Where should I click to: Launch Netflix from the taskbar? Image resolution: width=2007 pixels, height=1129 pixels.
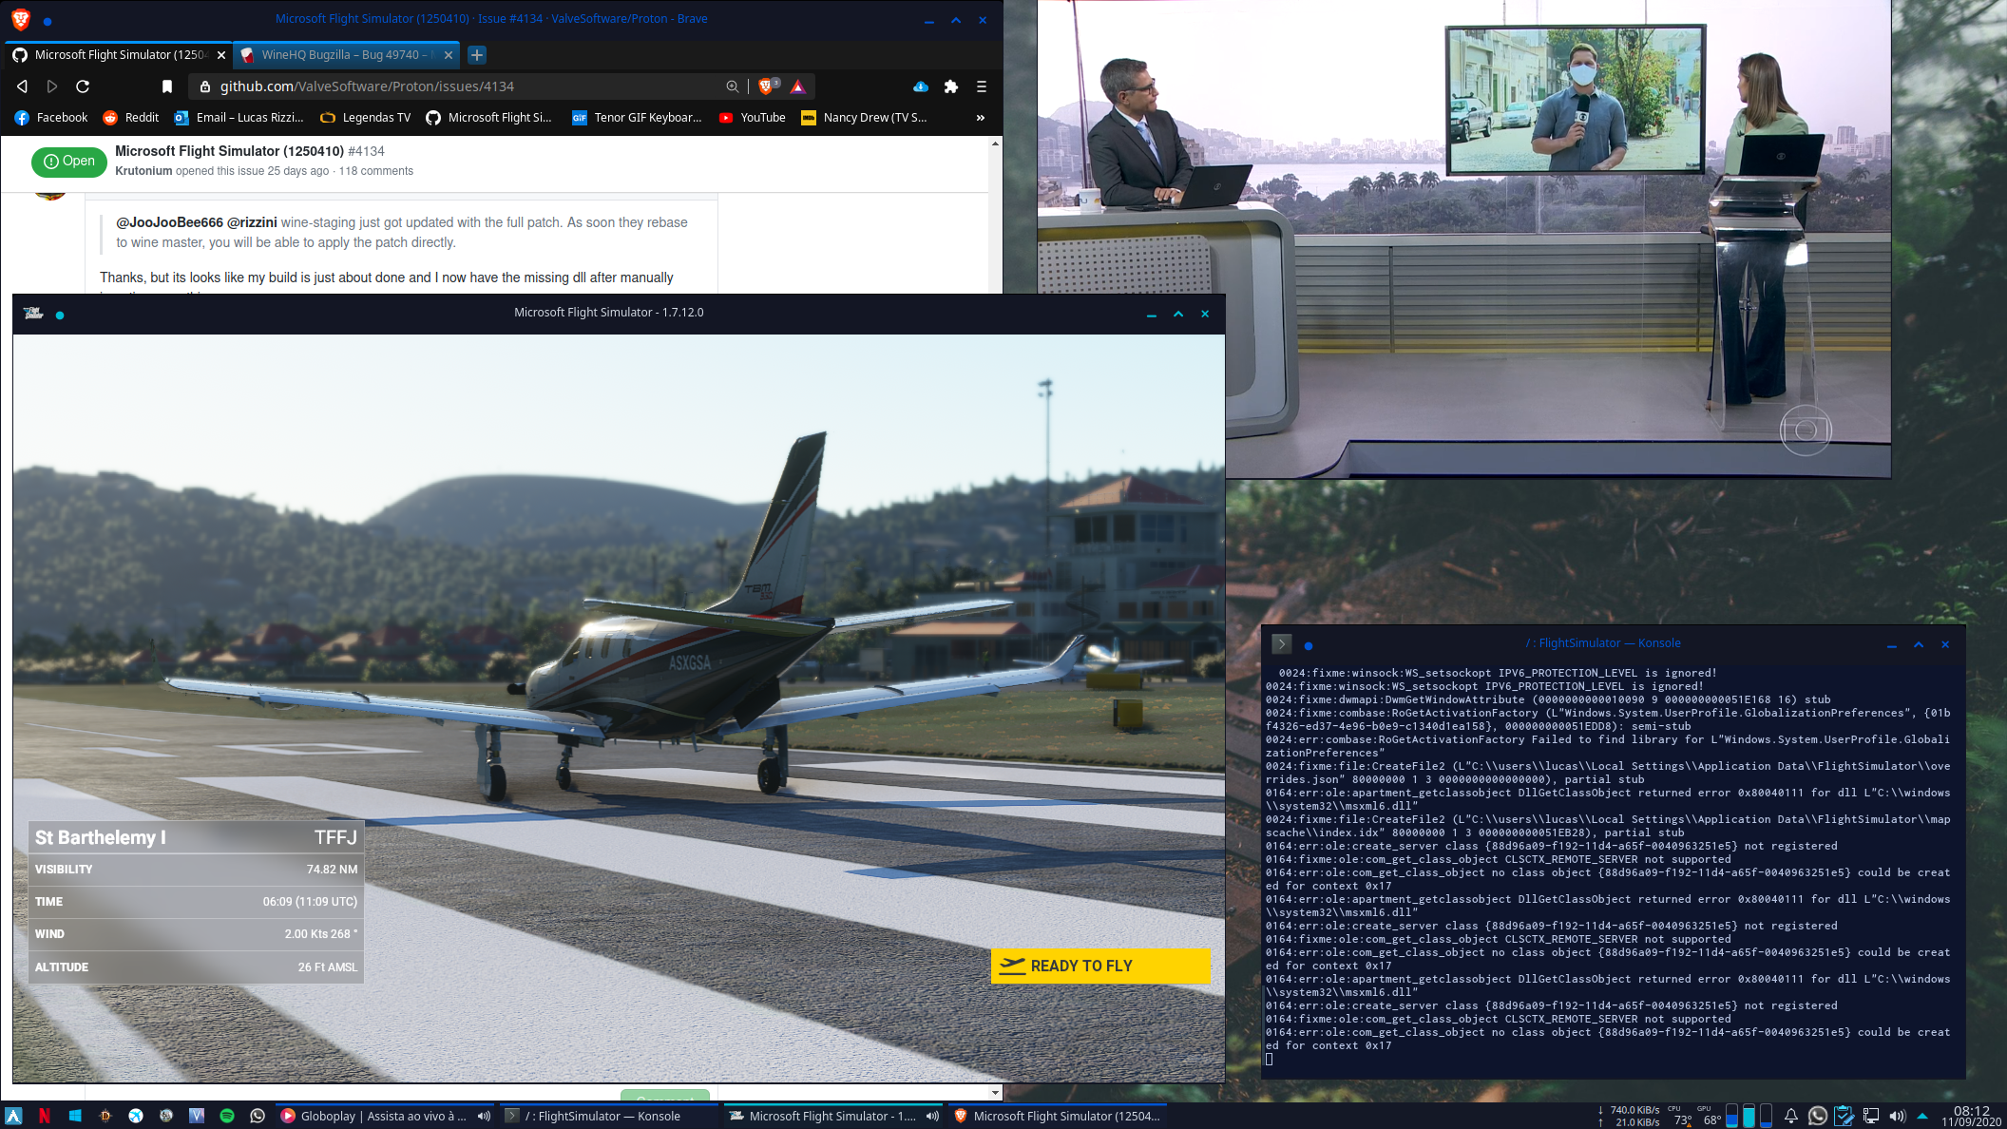[x=44, y=1116]
